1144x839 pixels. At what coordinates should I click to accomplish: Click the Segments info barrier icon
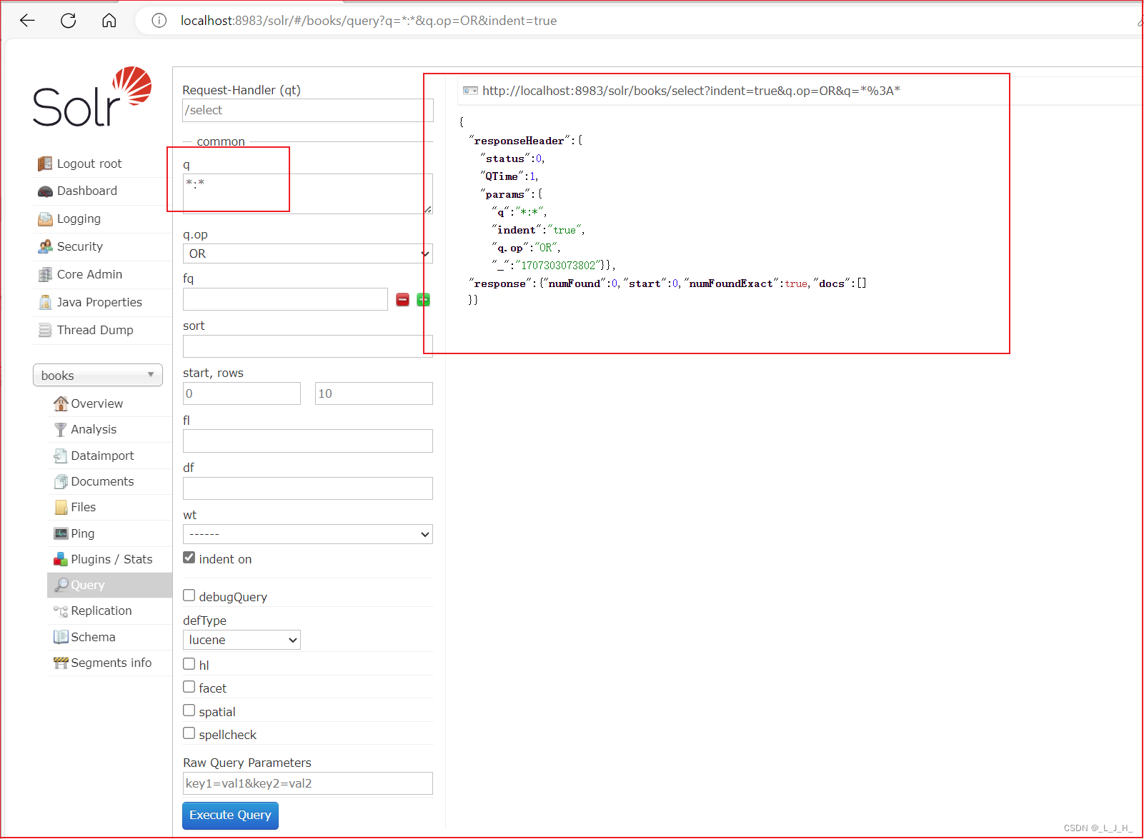[61, 663]
